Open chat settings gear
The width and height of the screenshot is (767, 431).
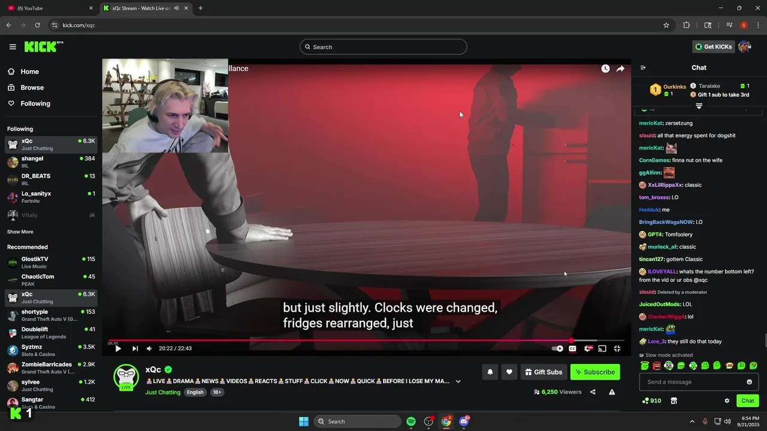[x=727, y=400]
